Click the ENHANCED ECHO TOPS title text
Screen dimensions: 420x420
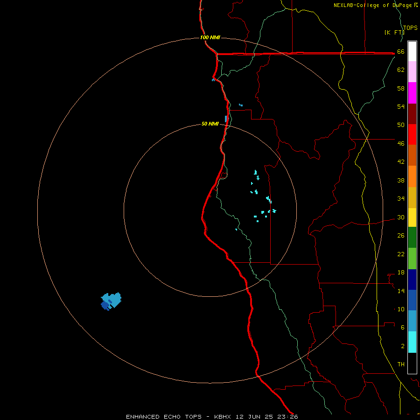[x=164, y=417]
